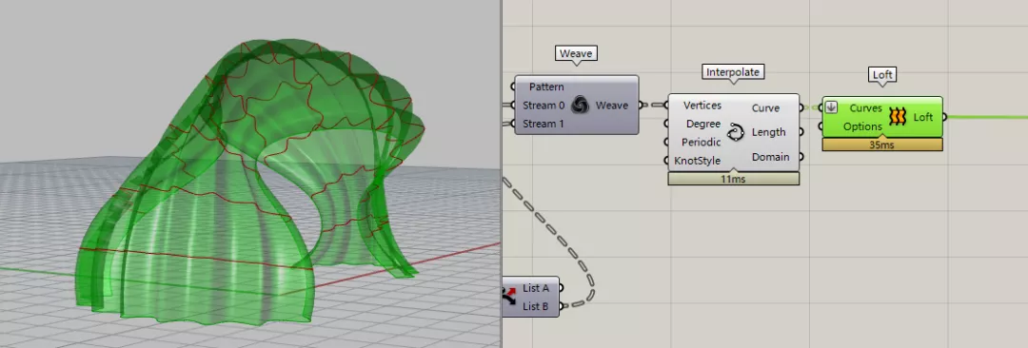
Task: Click the Interpolate curve icon
Action: pos(736,133)
